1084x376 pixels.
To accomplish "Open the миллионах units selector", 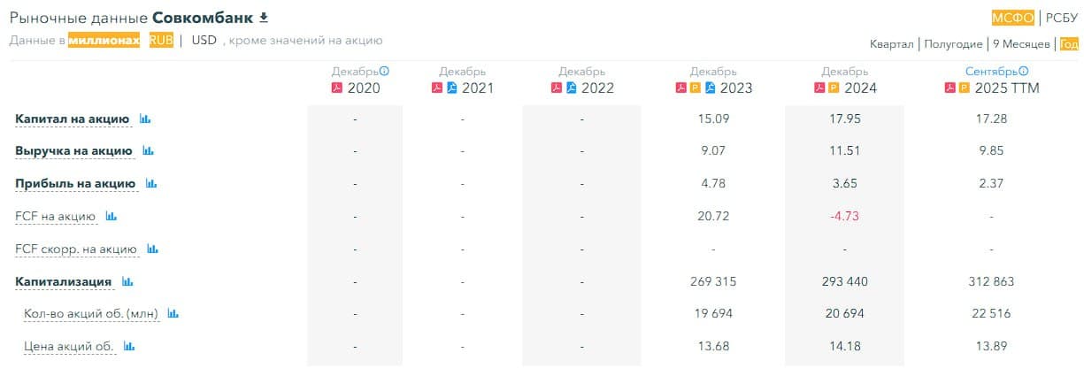I will click(104, 40).
